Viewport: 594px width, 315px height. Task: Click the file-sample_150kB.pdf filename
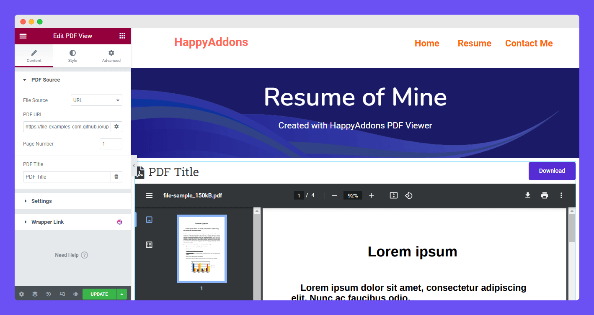(193, 195)
